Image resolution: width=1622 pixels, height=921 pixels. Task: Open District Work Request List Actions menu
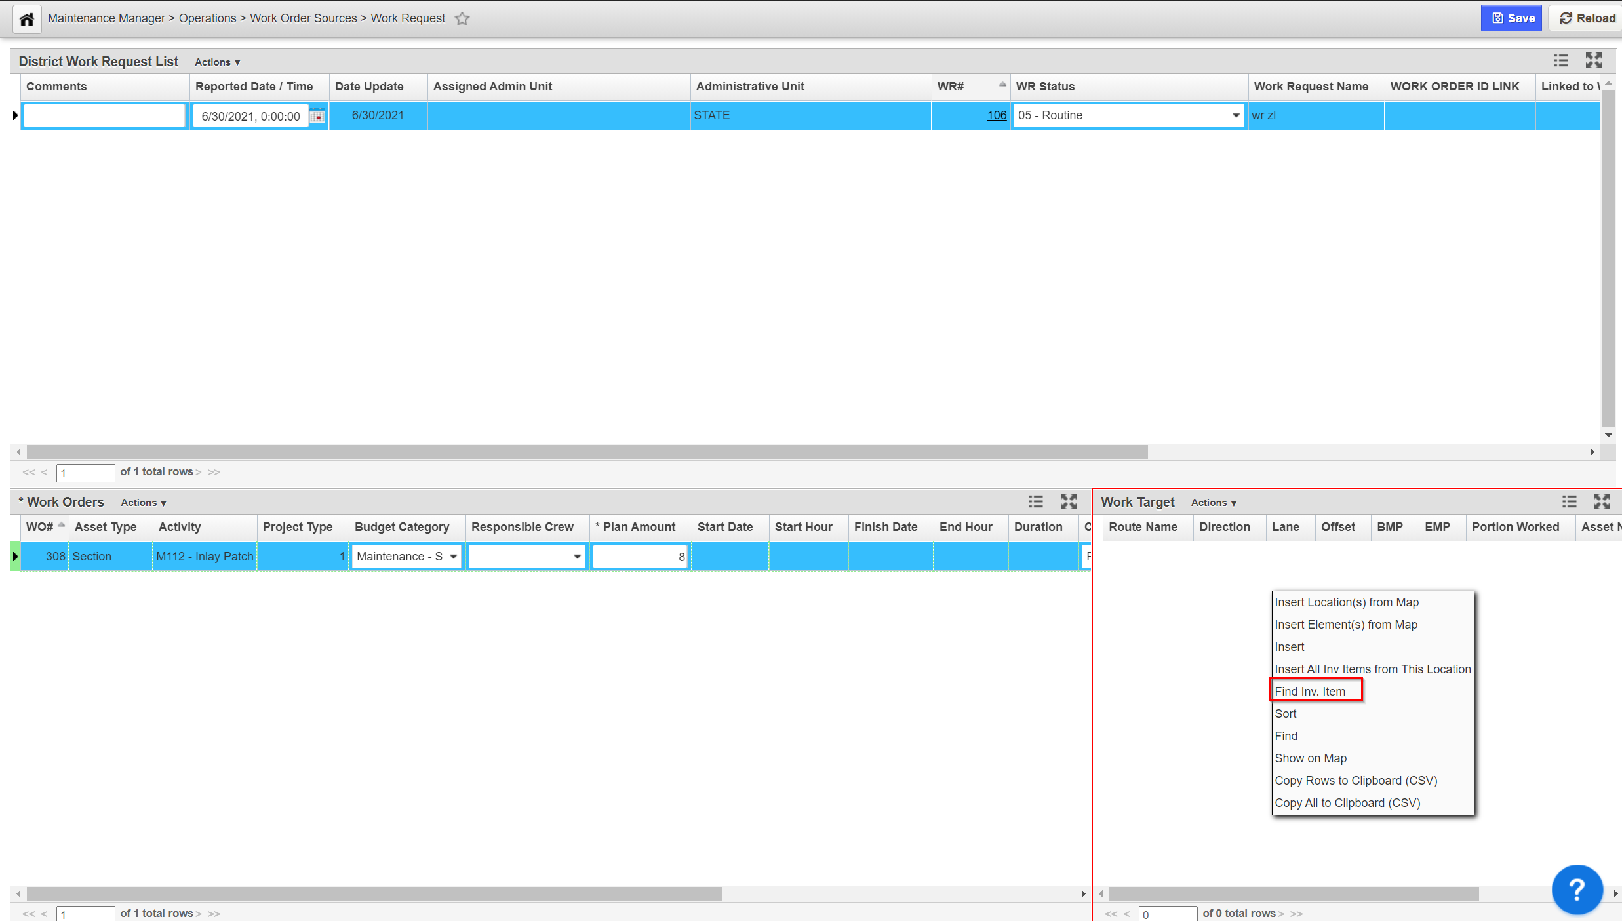[217, 62]
